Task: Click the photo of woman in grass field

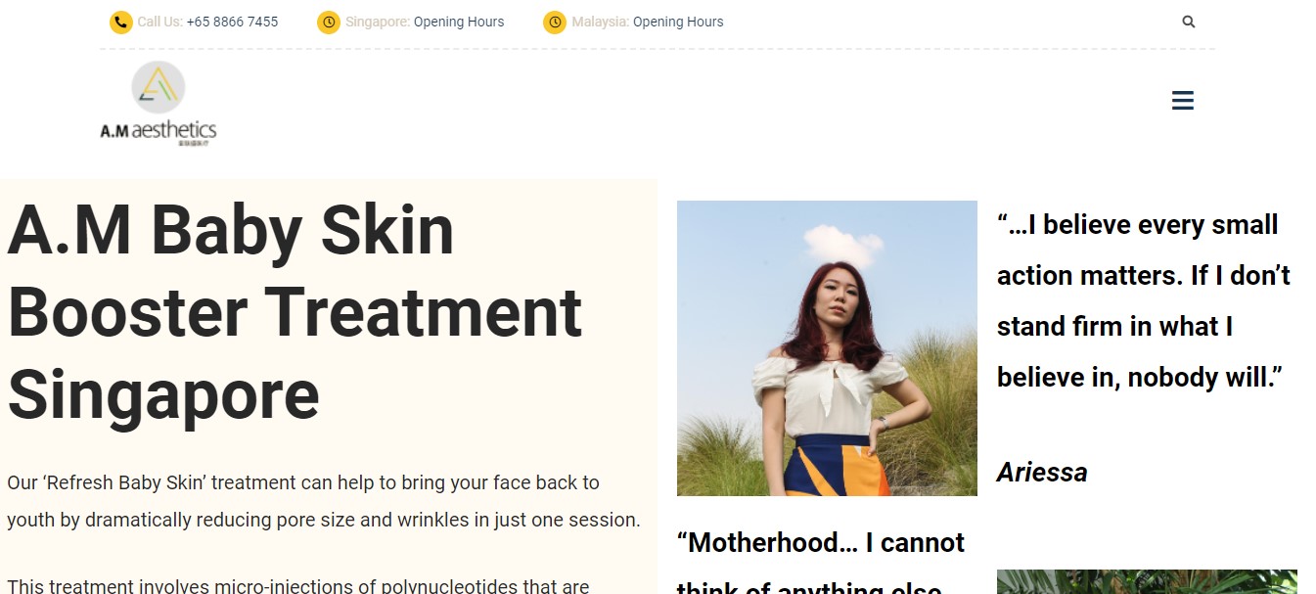Action: click(827, 348)
